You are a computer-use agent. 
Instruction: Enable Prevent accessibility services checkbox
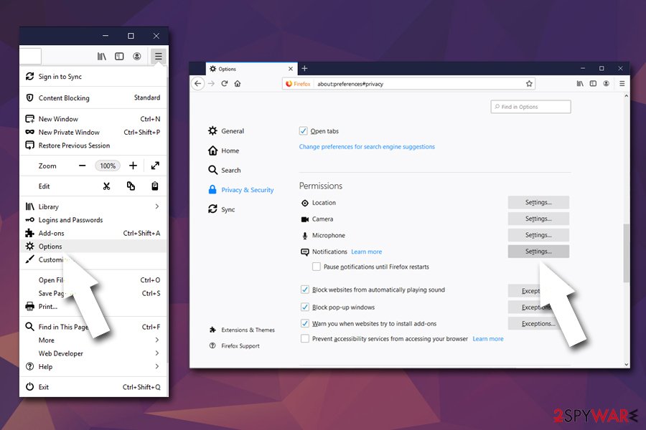(305, 339)
